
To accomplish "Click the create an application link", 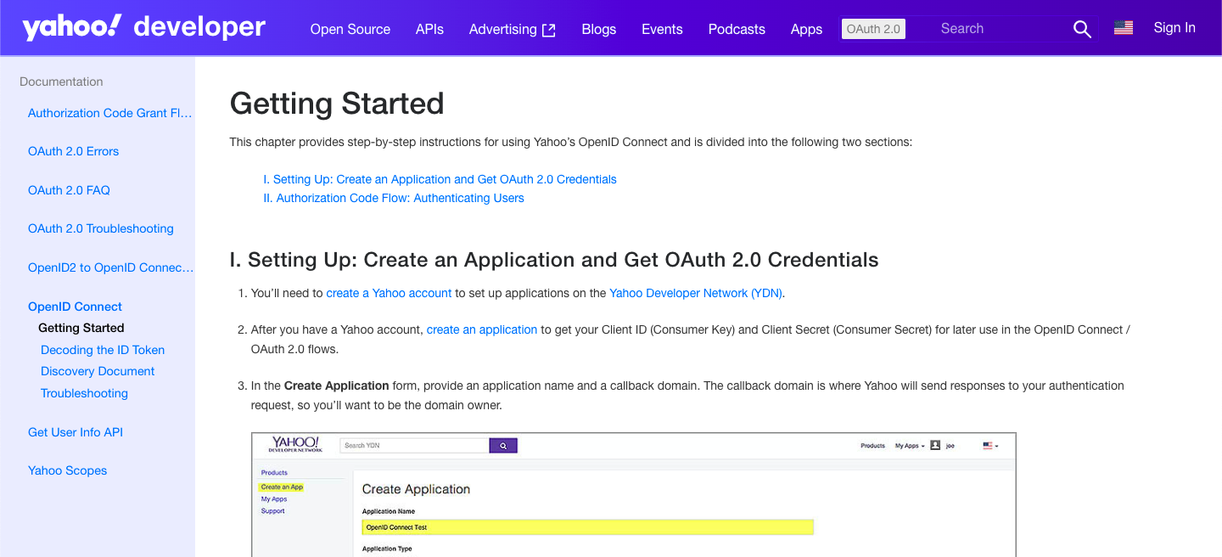I will [x=481, y=329].
